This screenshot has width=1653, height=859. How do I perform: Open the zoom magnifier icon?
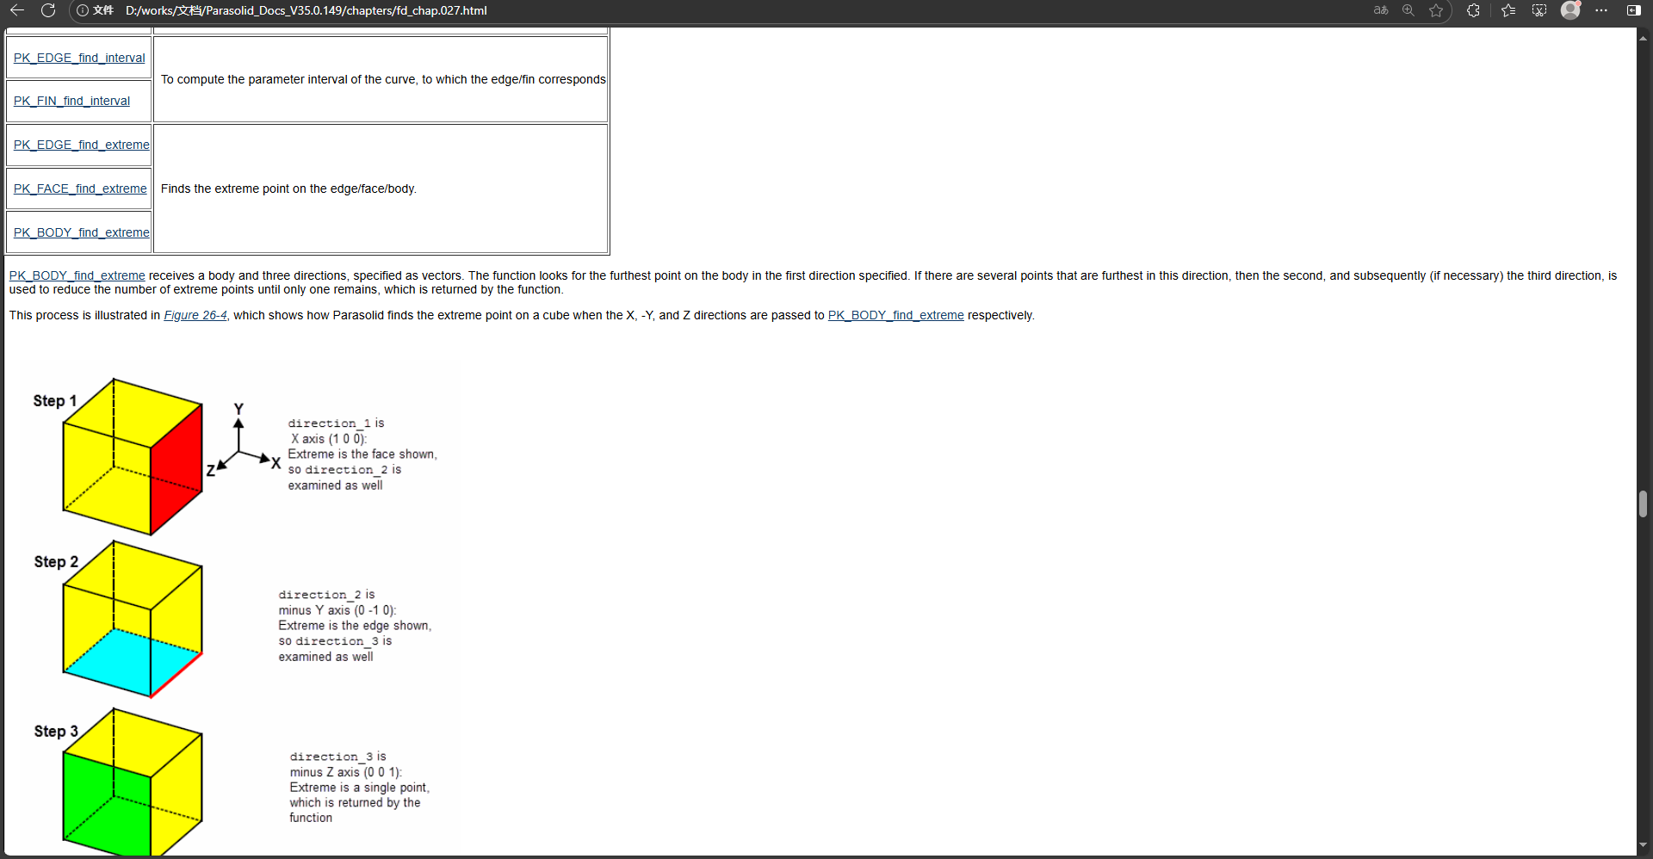(1408, 10)
